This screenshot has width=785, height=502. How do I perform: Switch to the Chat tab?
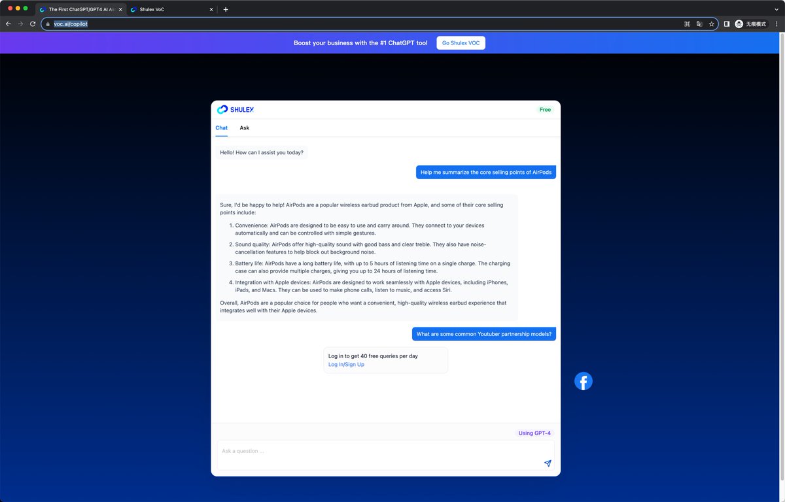pyautogui.click(x=222, y=128)
